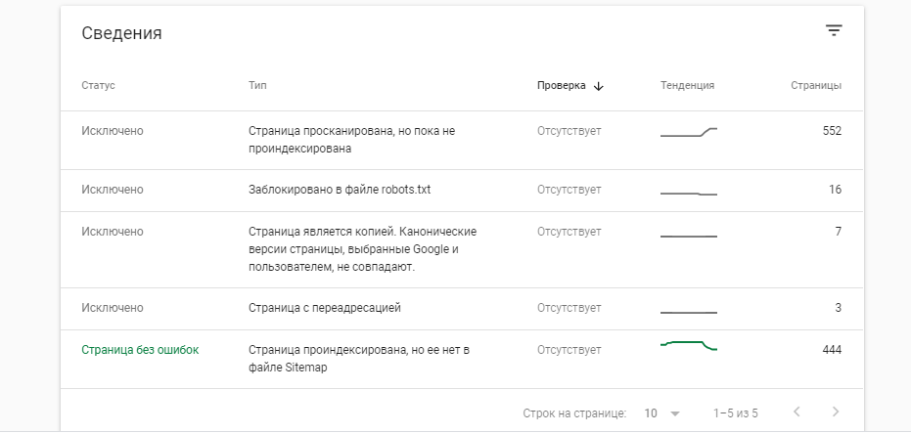Screen dimensions: 911x434
Task: Go to previous page arrow
Action: pyautogui.click(x=797, y=412)
